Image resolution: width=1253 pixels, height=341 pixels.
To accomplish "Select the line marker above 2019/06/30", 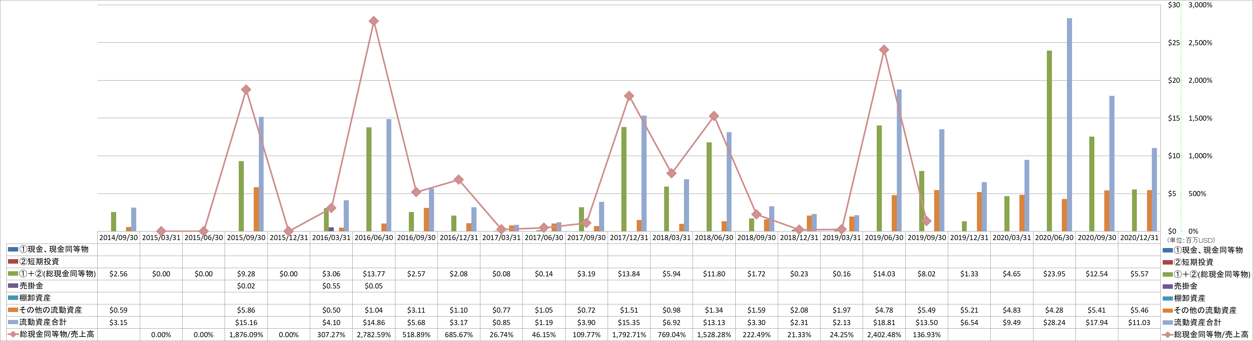I will [884, 49].
